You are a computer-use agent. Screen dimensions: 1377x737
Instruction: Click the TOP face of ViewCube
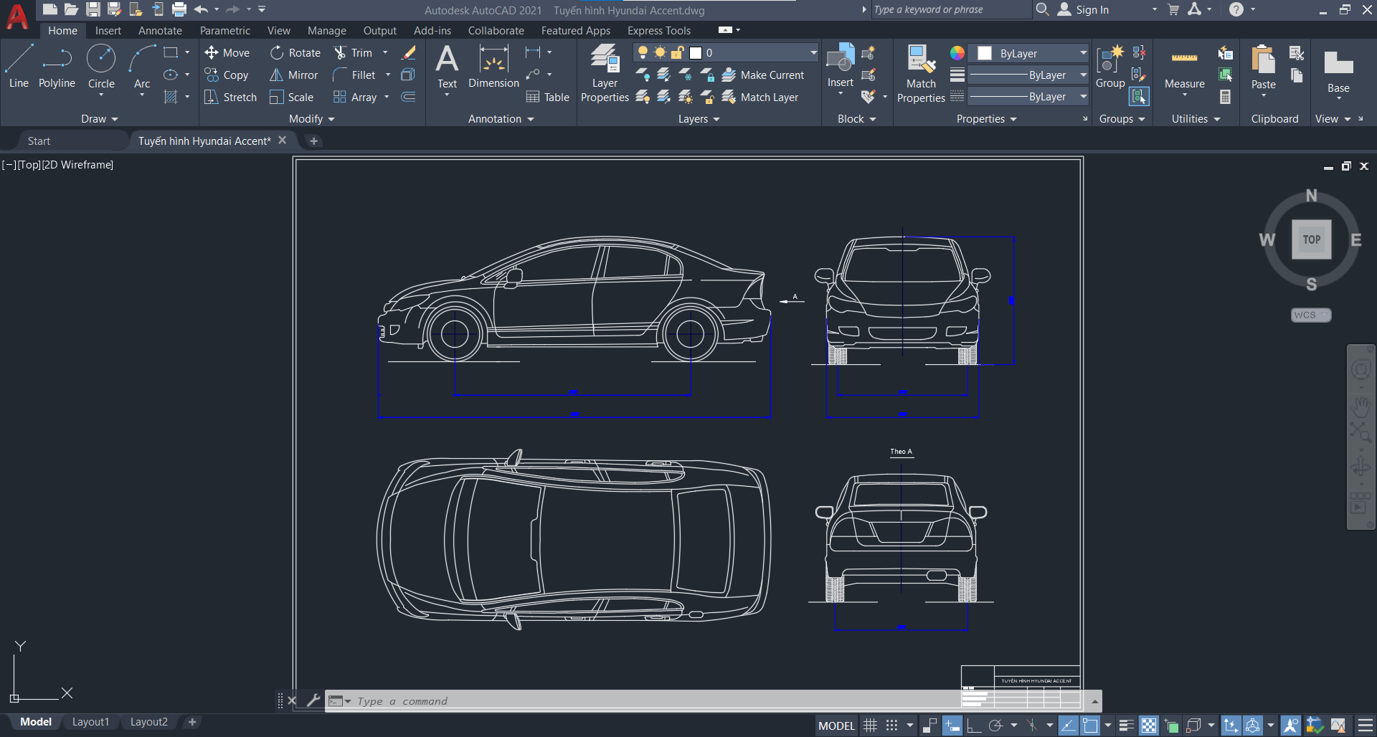click(1311, 239)
